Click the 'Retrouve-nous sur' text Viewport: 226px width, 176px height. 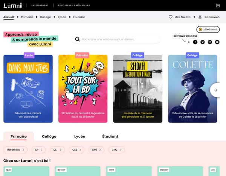tap(185, 36)
